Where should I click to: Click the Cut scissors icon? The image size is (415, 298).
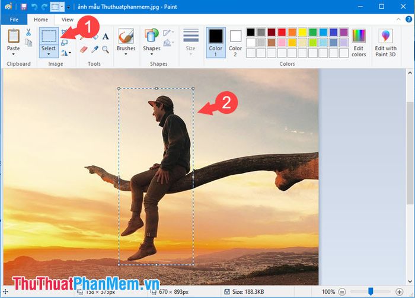click(x=28, y=32)
